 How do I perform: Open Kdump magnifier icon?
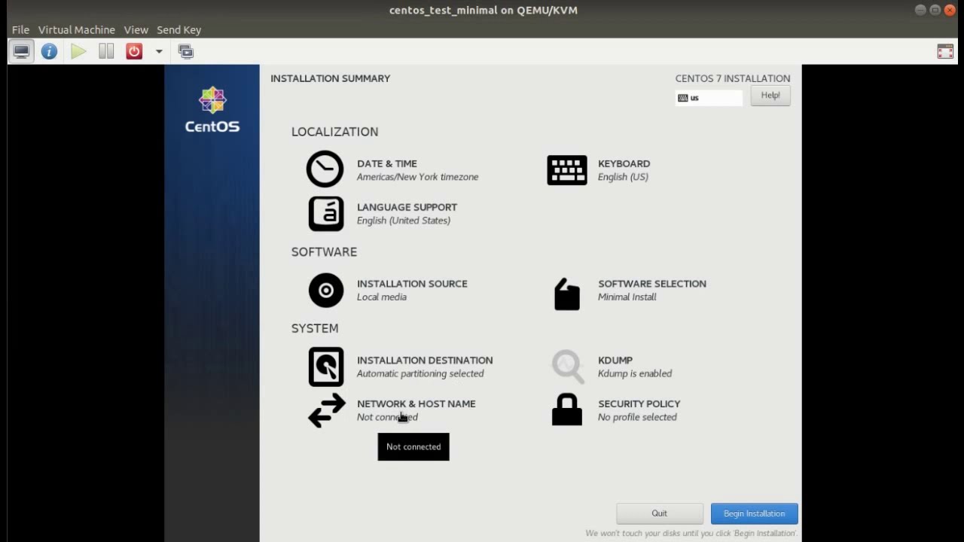(x=568, y=367)
